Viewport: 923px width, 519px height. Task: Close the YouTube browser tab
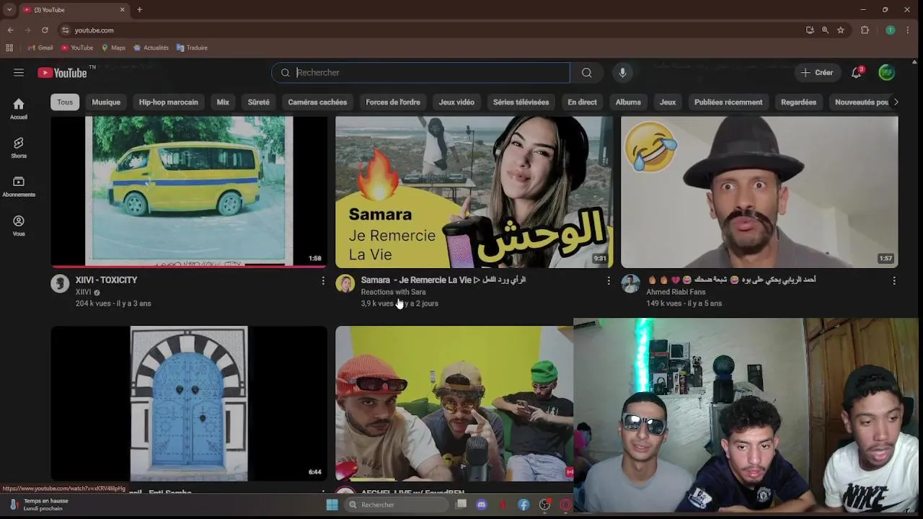click(x=122, y=9)
